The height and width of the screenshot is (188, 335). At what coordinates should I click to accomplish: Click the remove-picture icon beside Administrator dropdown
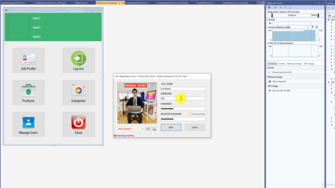pos(154,129)
